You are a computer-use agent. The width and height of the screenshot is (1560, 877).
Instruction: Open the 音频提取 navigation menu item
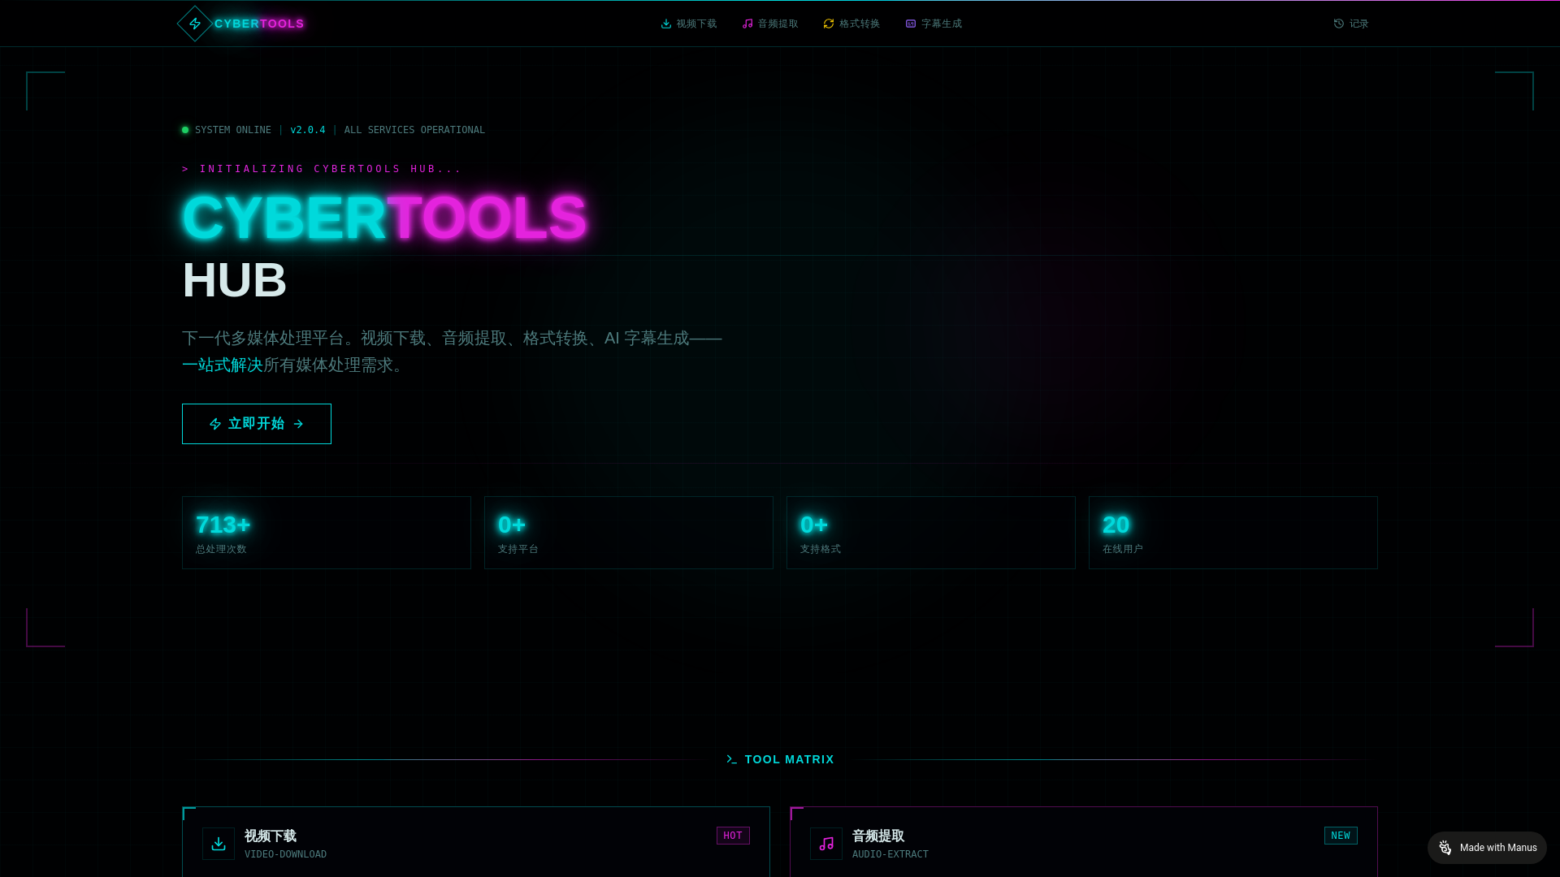(x=778, y=24)
